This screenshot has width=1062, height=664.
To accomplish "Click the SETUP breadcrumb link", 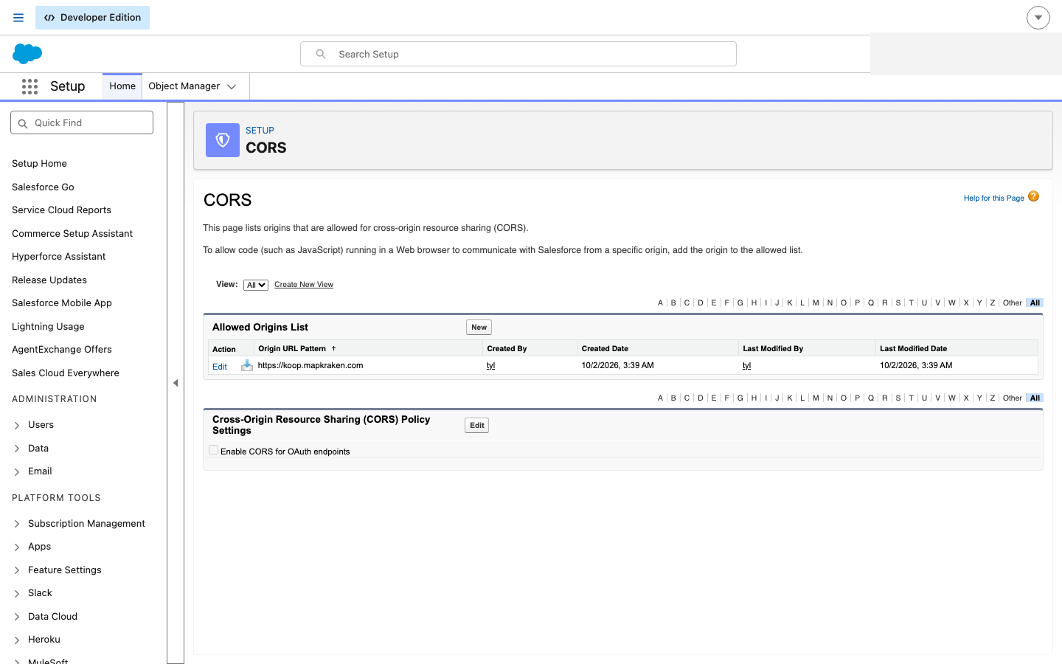I will click(260, 131).
